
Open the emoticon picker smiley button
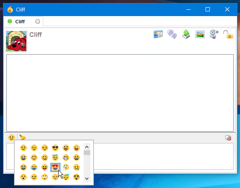click(11, 138)
